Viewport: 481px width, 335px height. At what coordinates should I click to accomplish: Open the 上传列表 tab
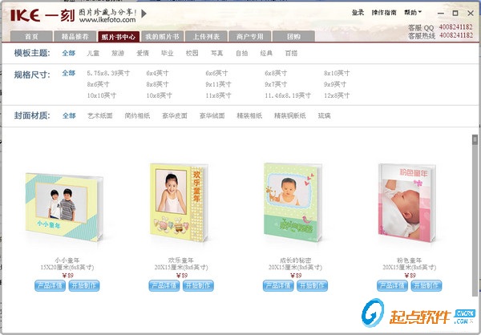coord(206,37)
